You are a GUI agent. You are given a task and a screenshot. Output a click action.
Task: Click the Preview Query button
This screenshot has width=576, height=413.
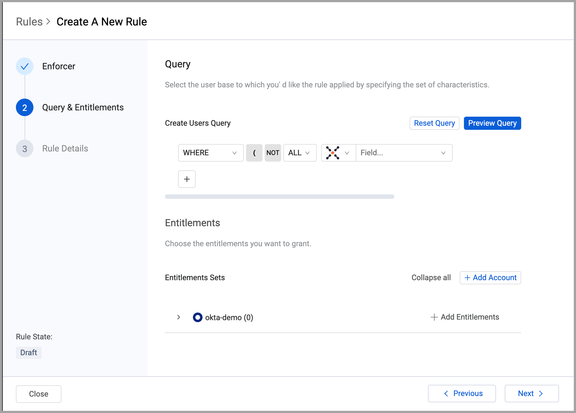click(x=492, y=123)
